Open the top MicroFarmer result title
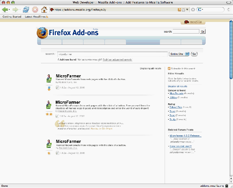The height and width of the screenshot is (188, 233). (x=68, y=76)
